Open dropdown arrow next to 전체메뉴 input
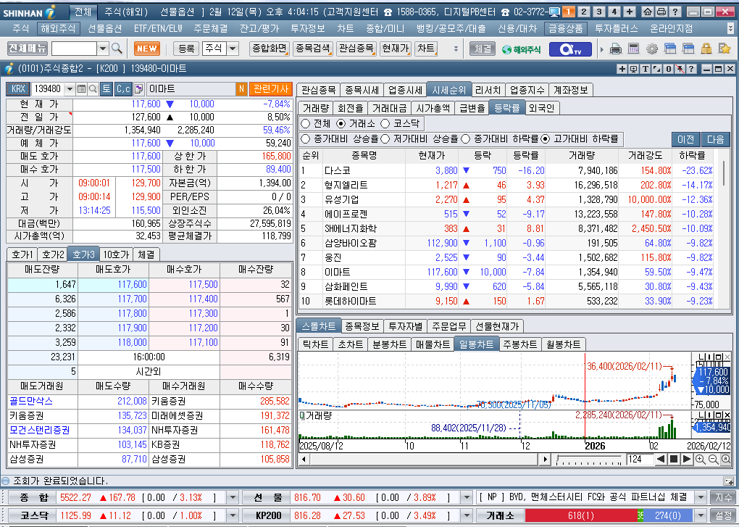 pyautogui.click(x=103, y=49)
